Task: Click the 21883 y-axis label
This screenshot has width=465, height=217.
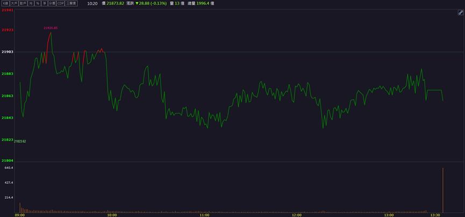Action: (6, 73)
